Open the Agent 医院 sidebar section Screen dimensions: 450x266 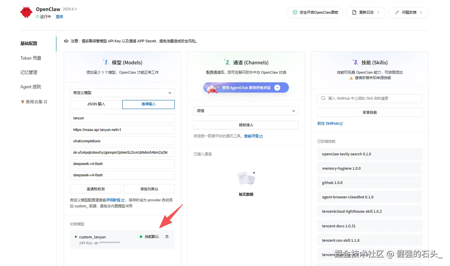pyautogui.click(x=31, y=87)
